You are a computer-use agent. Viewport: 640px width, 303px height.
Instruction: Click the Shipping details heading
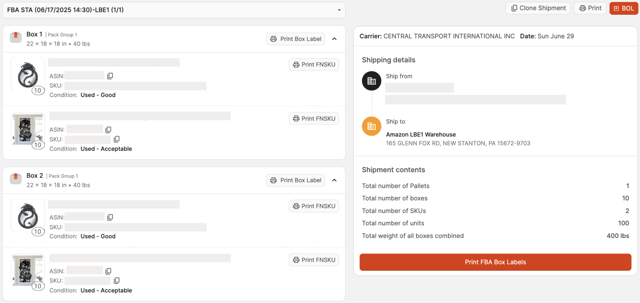388,60
